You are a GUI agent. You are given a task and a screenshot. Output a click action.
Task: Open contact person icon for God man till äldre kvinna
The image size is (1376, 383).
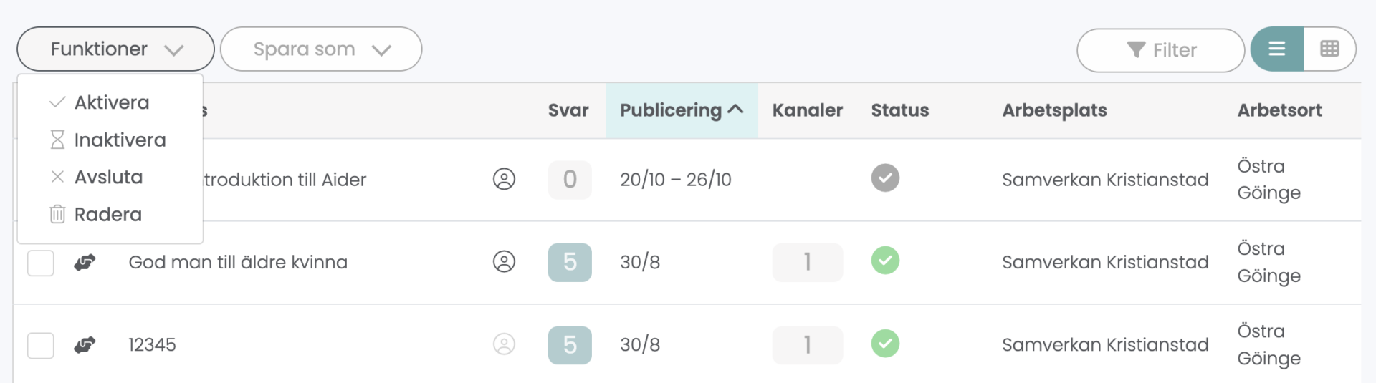(x=505, y=262)
